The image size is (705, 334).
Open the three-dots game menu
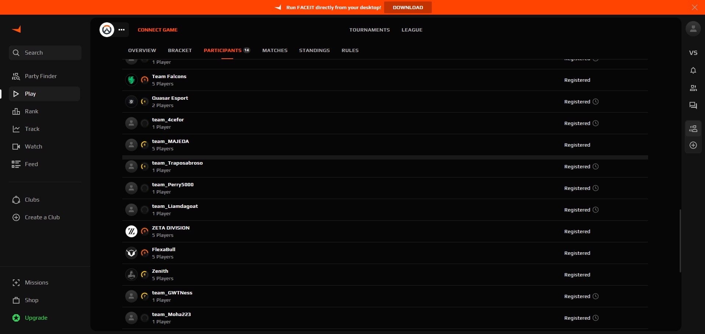point(122,30)
